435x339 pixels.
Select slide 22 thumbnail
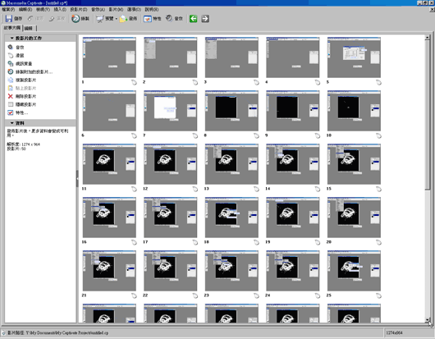[x=171, y=271]
